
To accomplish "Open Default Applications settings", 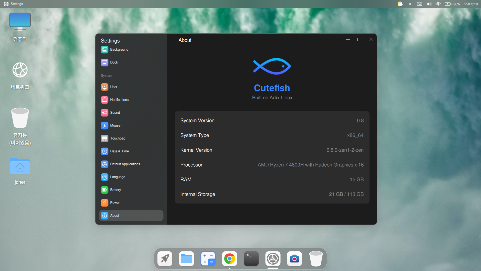I will (131, 164).
